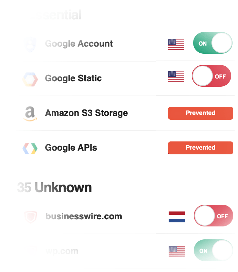Disable the wp.com toggle

(213, 251)
